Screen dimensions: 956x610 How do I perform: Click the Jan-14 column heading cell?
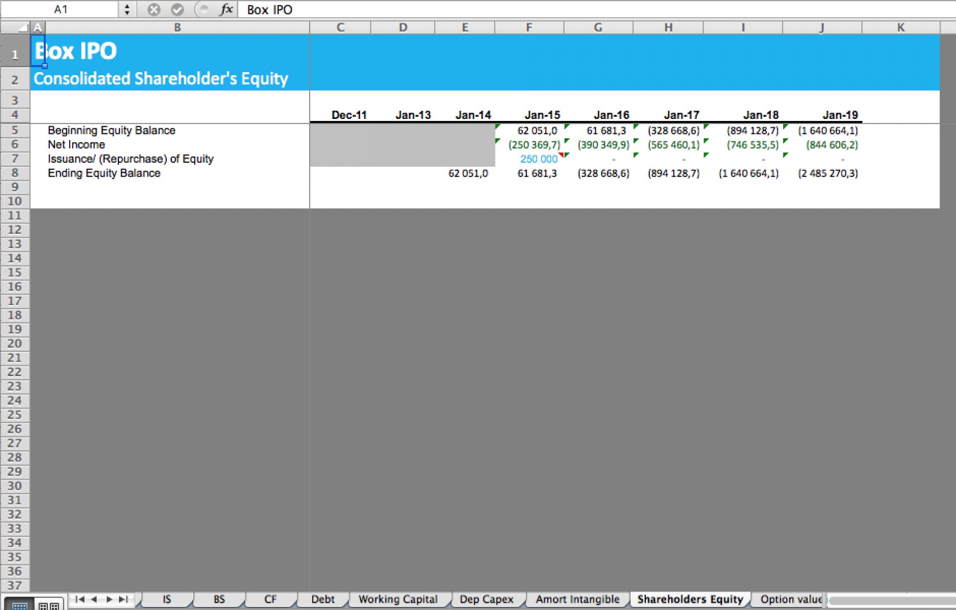pyautogui.click(x=473, y=115)
